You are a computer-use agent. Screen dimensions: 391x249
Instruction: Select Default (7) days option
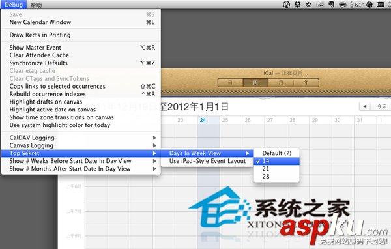(276, 153)
